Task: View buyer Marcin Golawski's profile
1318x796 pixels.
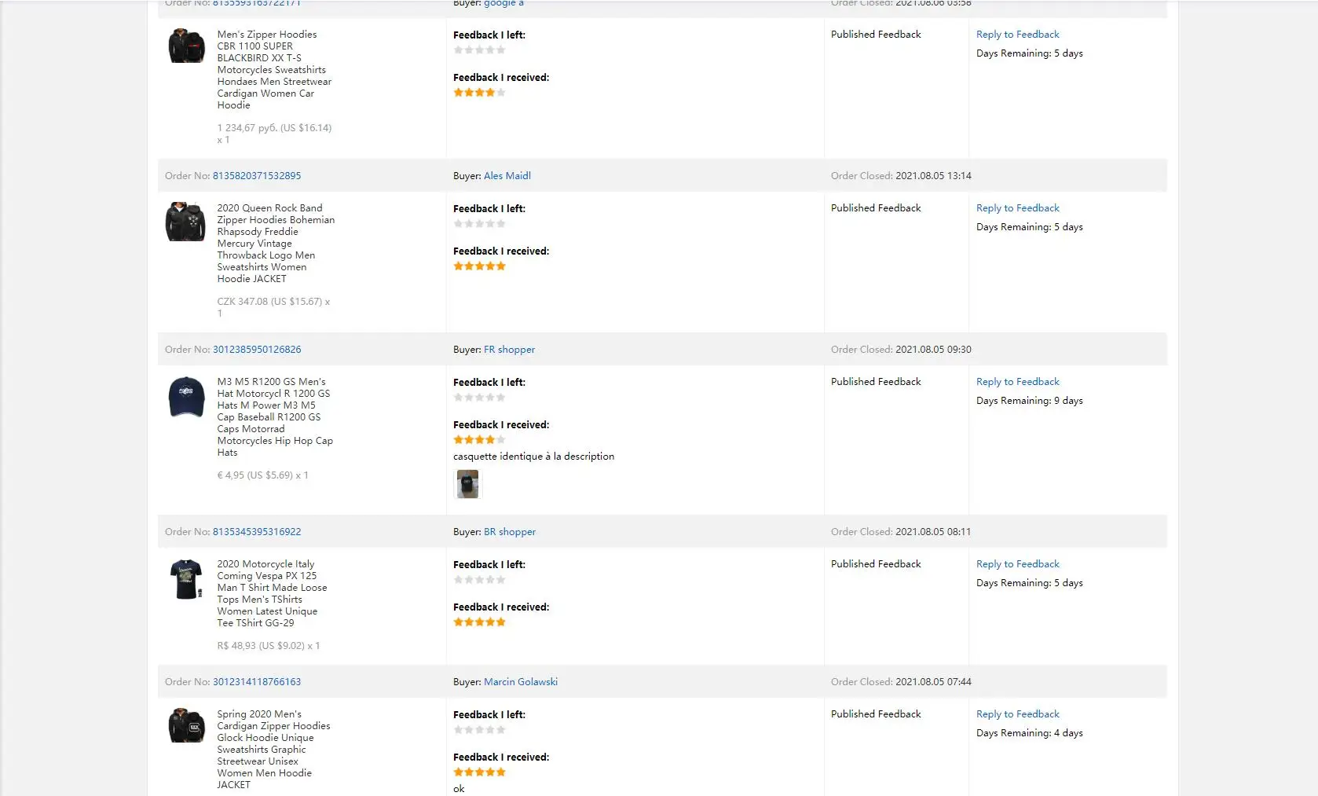Action: [521, 682]
